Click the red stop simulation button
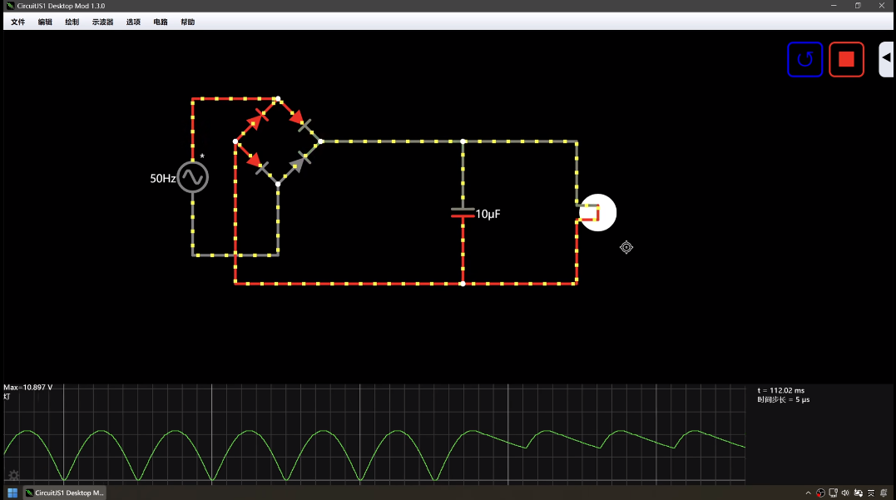The image size is (896, 500). pyautogui.click(x=846, y=59)
